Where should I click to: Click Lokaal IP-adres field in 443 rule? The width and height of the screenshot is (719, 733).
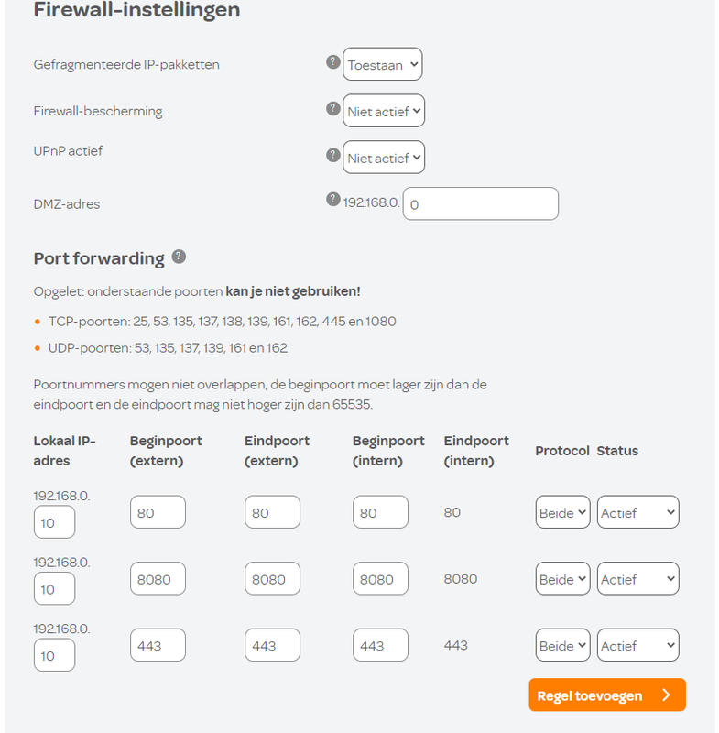[54, 656]
